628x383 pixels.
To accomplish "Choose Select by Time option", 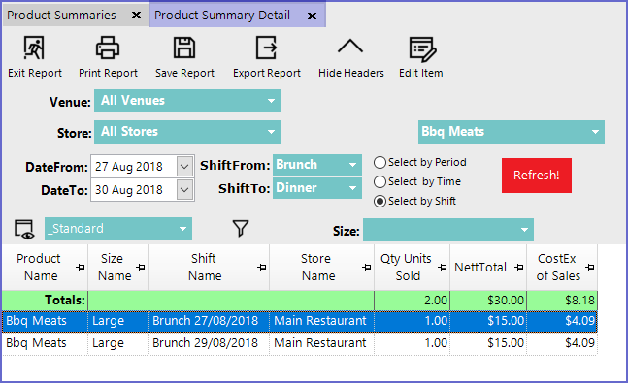I will [380, 181].
